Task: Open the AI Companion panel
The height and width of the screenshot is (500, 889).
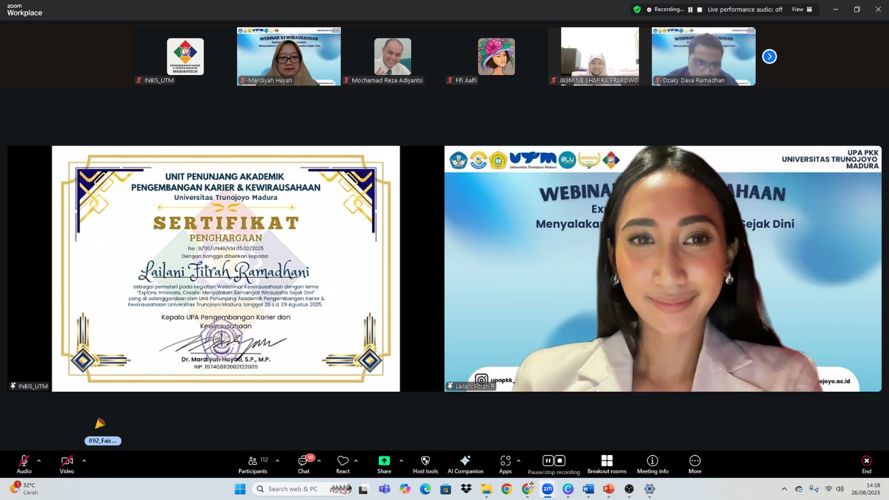Action: (465, 464)
